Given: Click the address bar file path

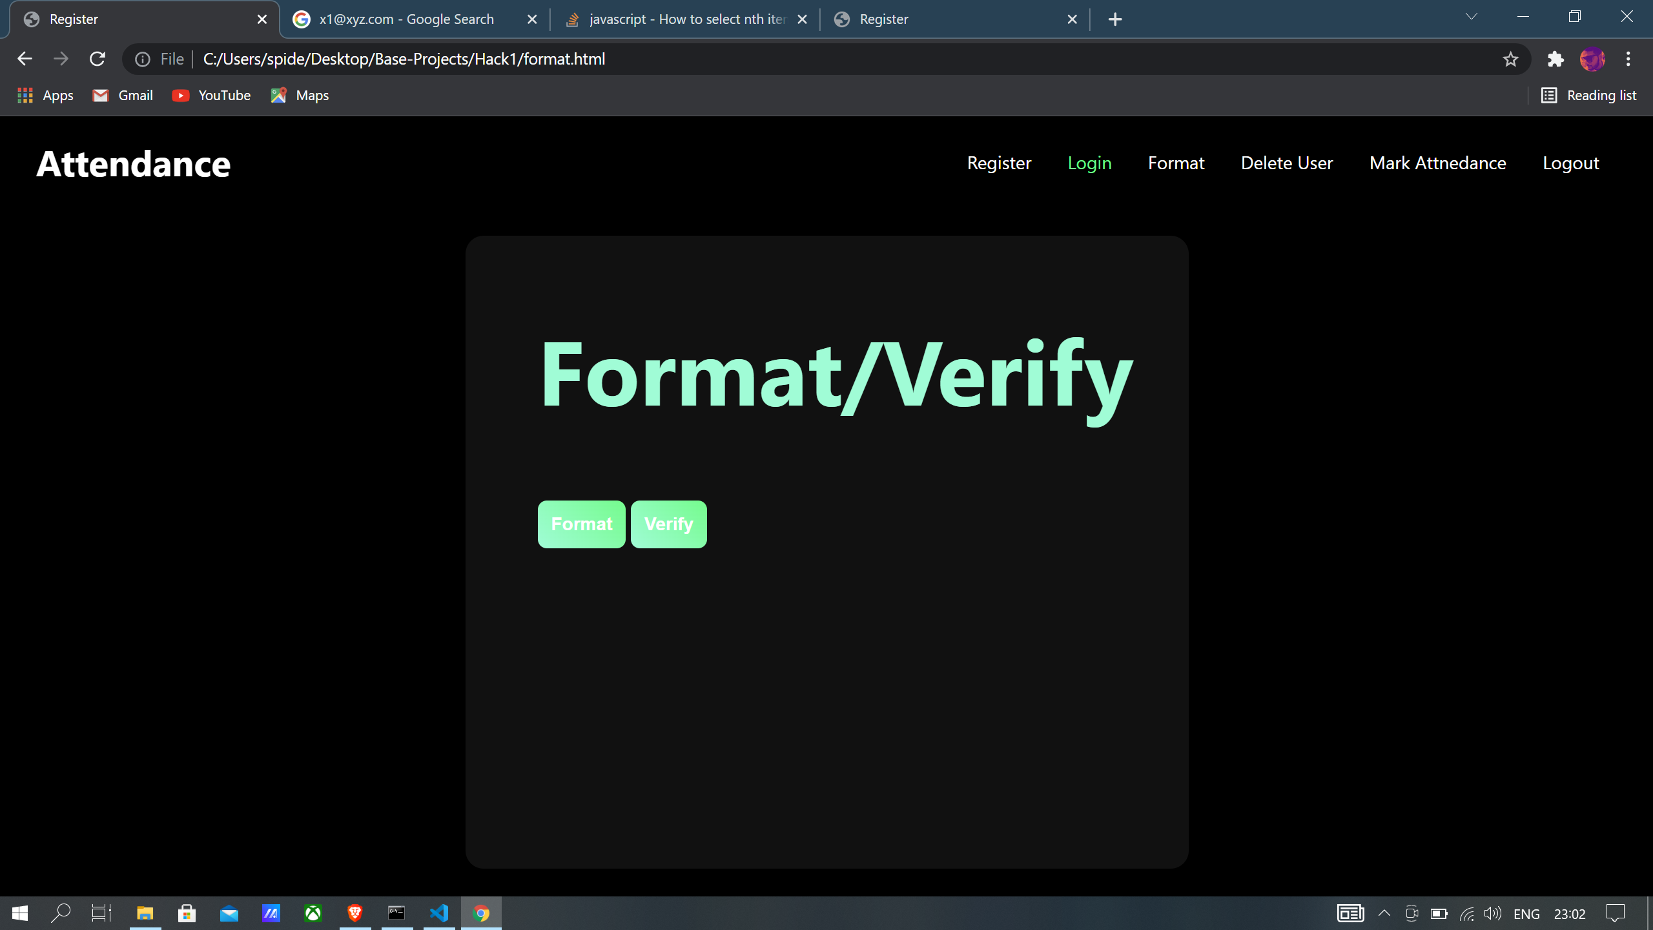Looking at the screenshot, I should [x=403, y=59].
